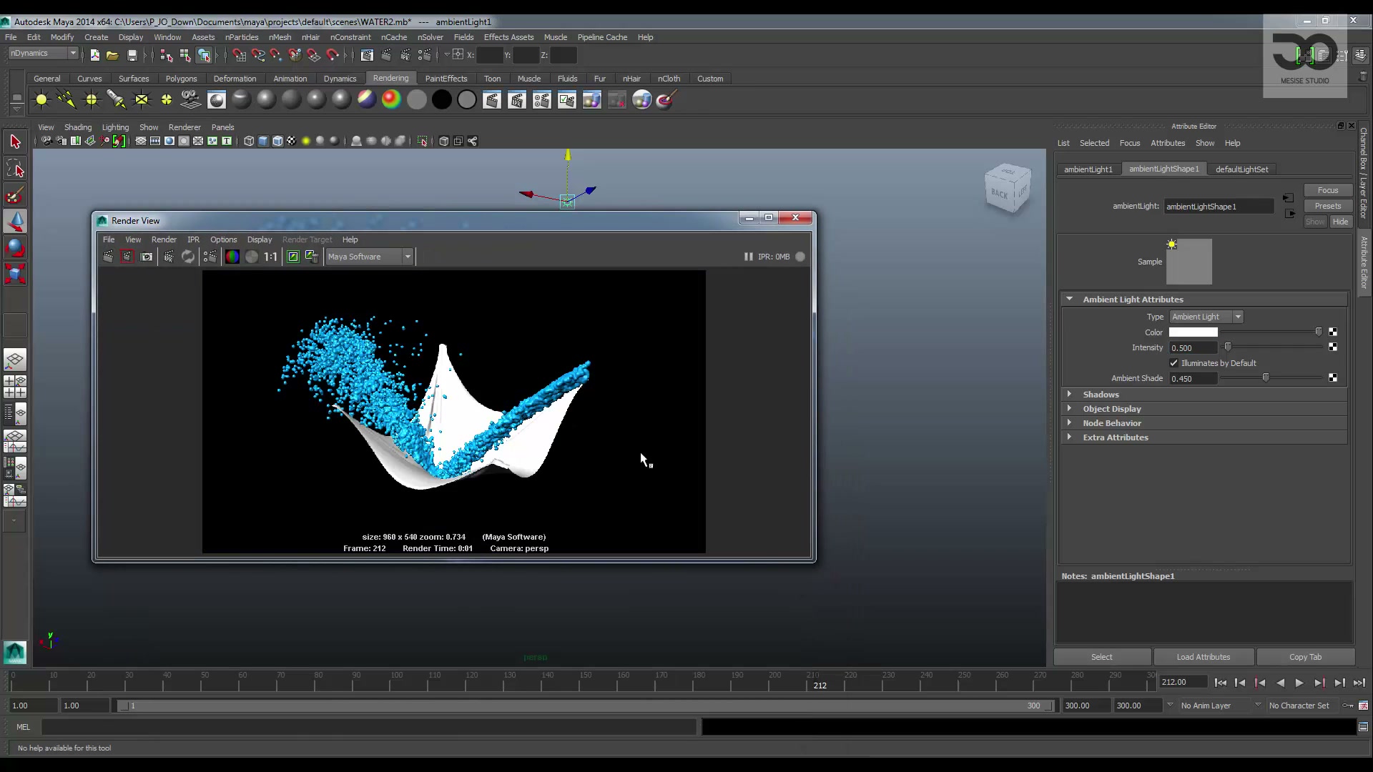Create ambient light from Rendering shelf

[41, 100]
